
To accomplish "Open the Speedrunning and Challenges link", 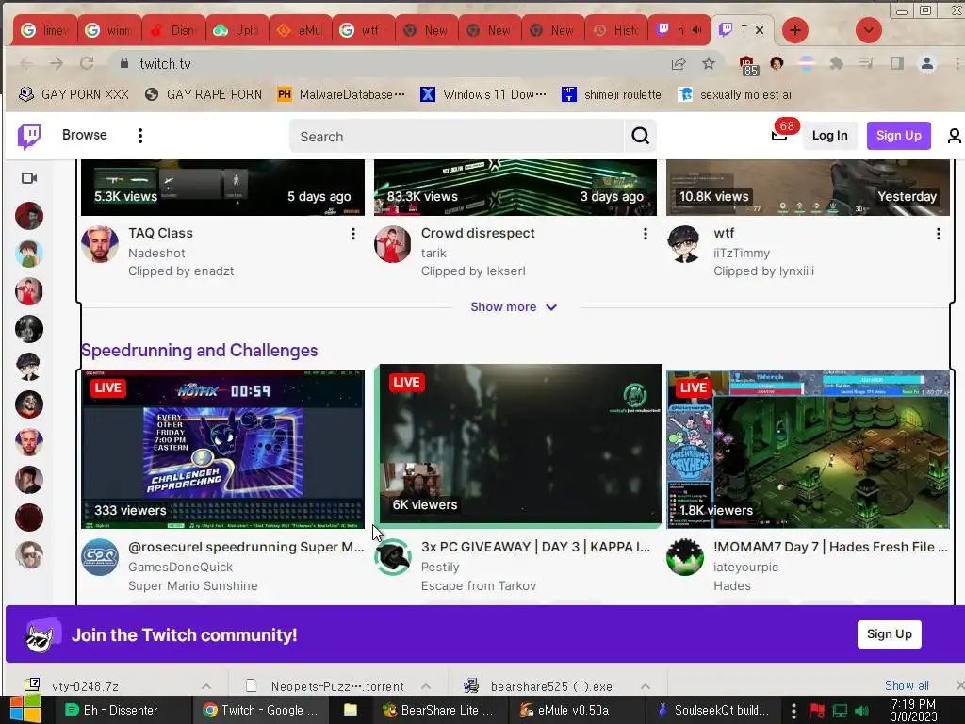I will click(x=200, y=351).
